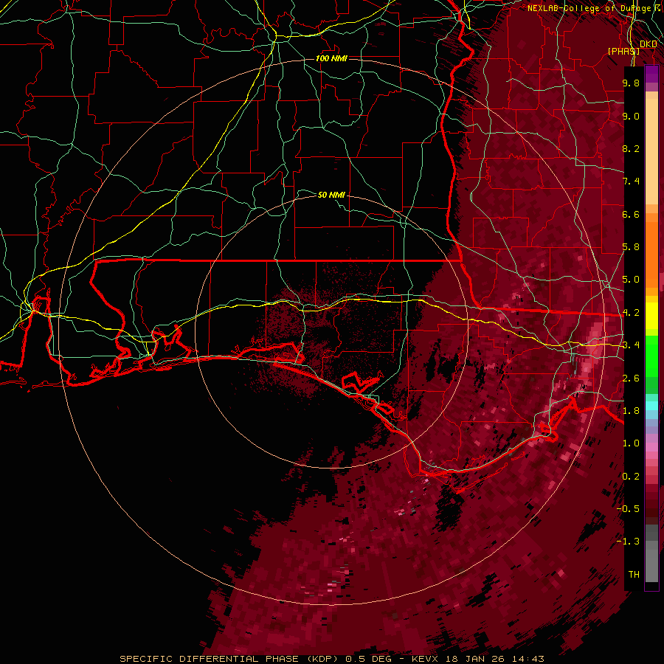This screenshot has width=664, height=664.
Task: Click the 3.4 value on the color scale
Action: click(x=631, y=345)
